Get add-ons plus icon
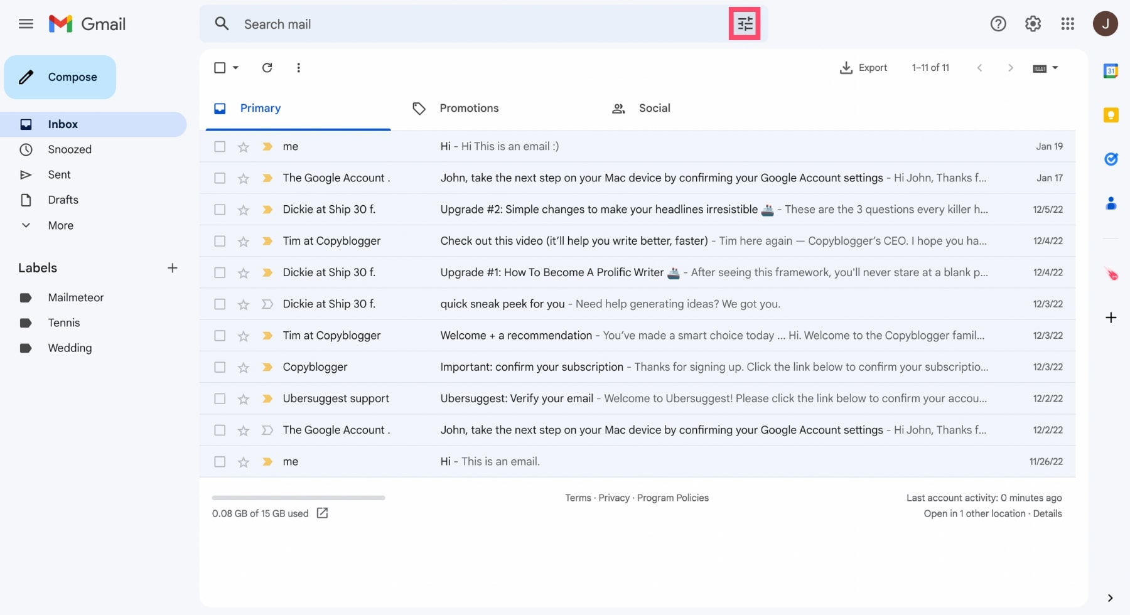Image resolution: width=1130 pixels, height=615 pixels. tap(1111, 318)
